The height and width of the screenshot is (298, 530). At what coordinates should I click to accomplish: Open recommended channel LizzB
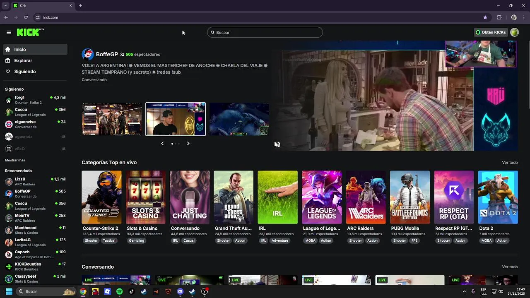tap(35, 182)
